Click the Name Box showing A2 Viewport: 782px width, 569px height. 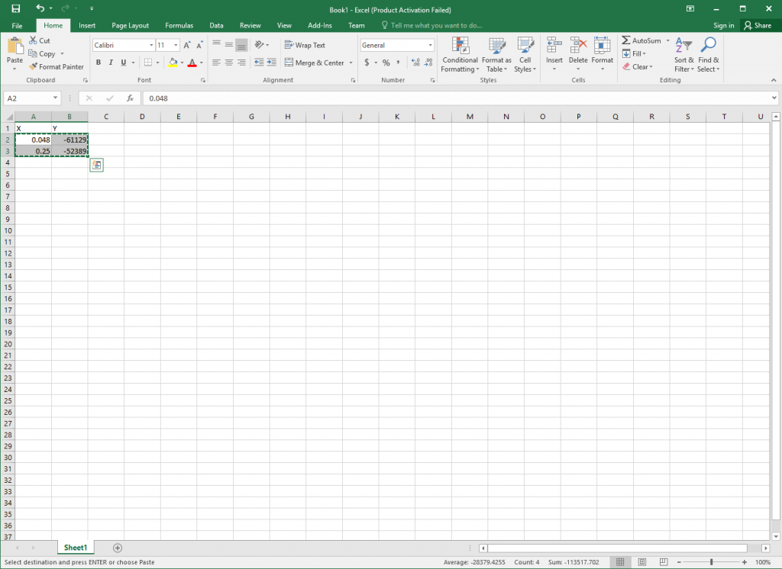coord(32,98)
